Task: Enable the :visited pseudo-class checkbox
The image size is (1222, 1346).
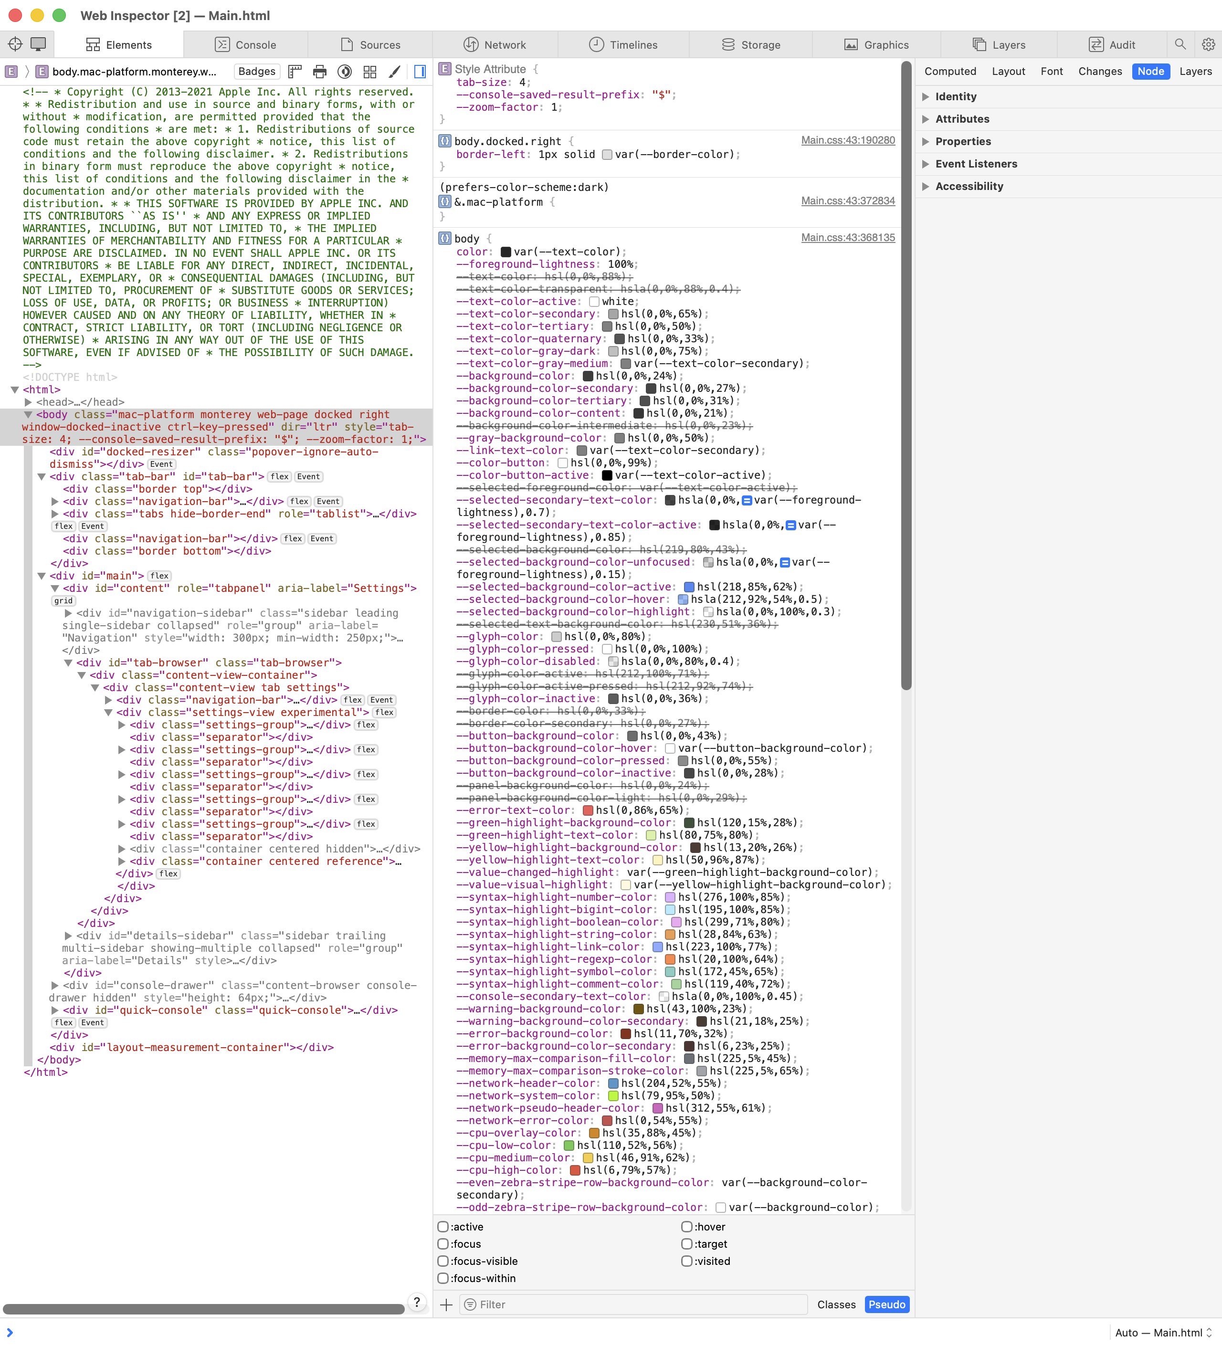Action: (686, 1261)
